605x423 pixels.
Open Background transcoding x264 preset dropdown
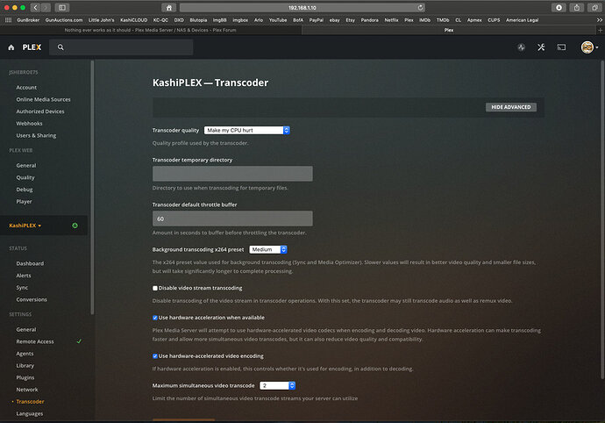[268, 249]
